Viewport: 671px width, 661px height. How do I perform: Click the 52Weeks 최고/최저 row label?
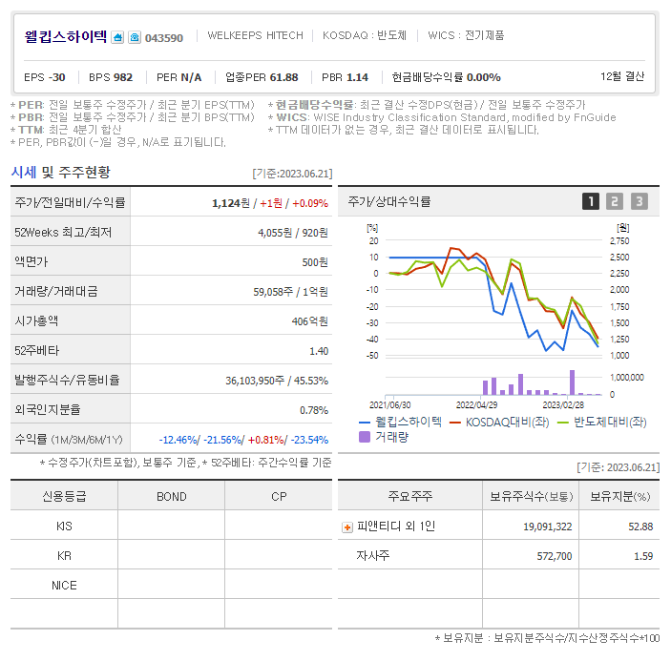click(x=63, y=232)
